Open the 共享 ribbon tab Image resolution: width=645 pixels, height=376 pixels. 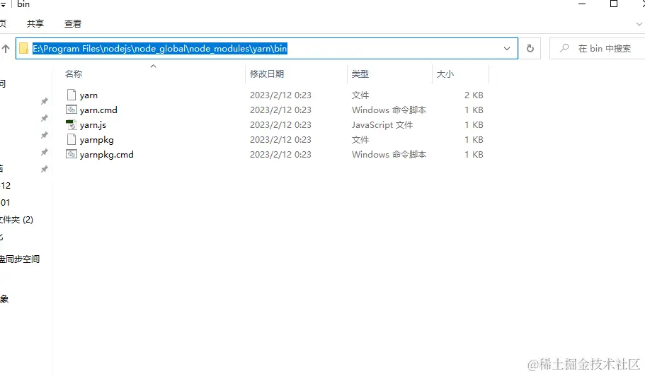click(35, 24)
